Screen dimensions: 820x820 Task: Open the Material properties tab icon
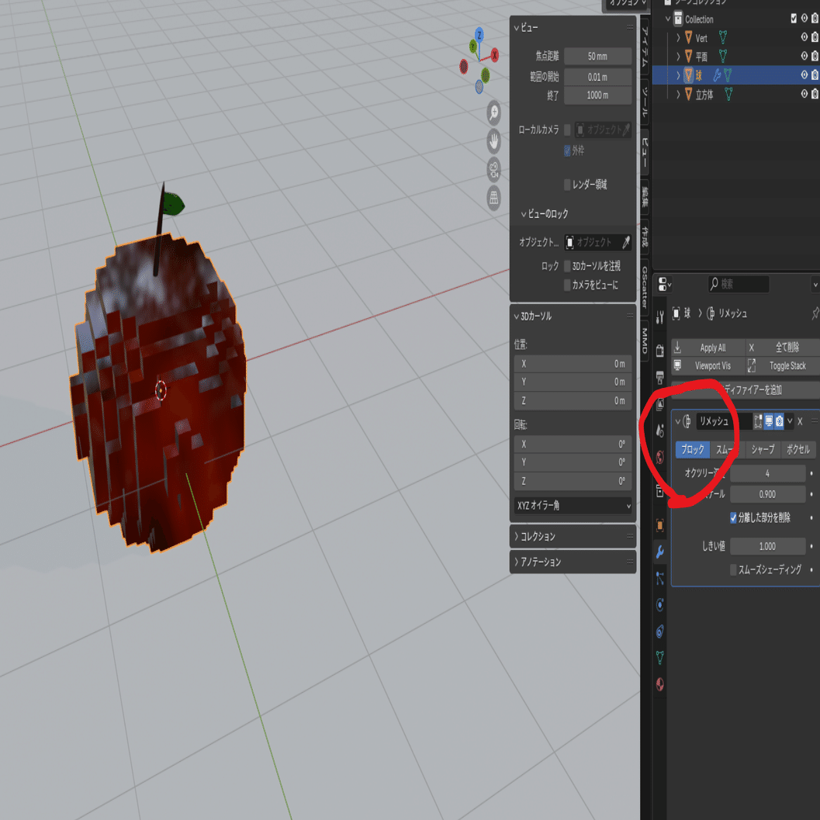point(659,684)
